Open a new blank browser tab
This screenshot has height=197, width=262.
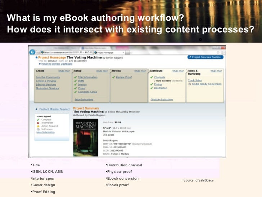click(x=128, y=53)
